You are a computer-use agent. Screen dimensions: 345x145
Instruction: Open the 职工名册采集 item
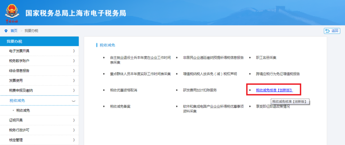tap(266, 58)
